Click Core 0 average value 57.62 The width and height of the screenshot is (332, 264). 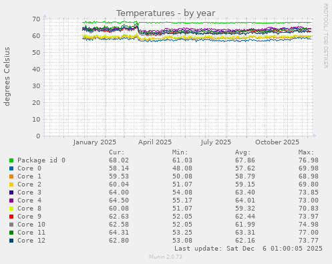click(x=245, y=168)
